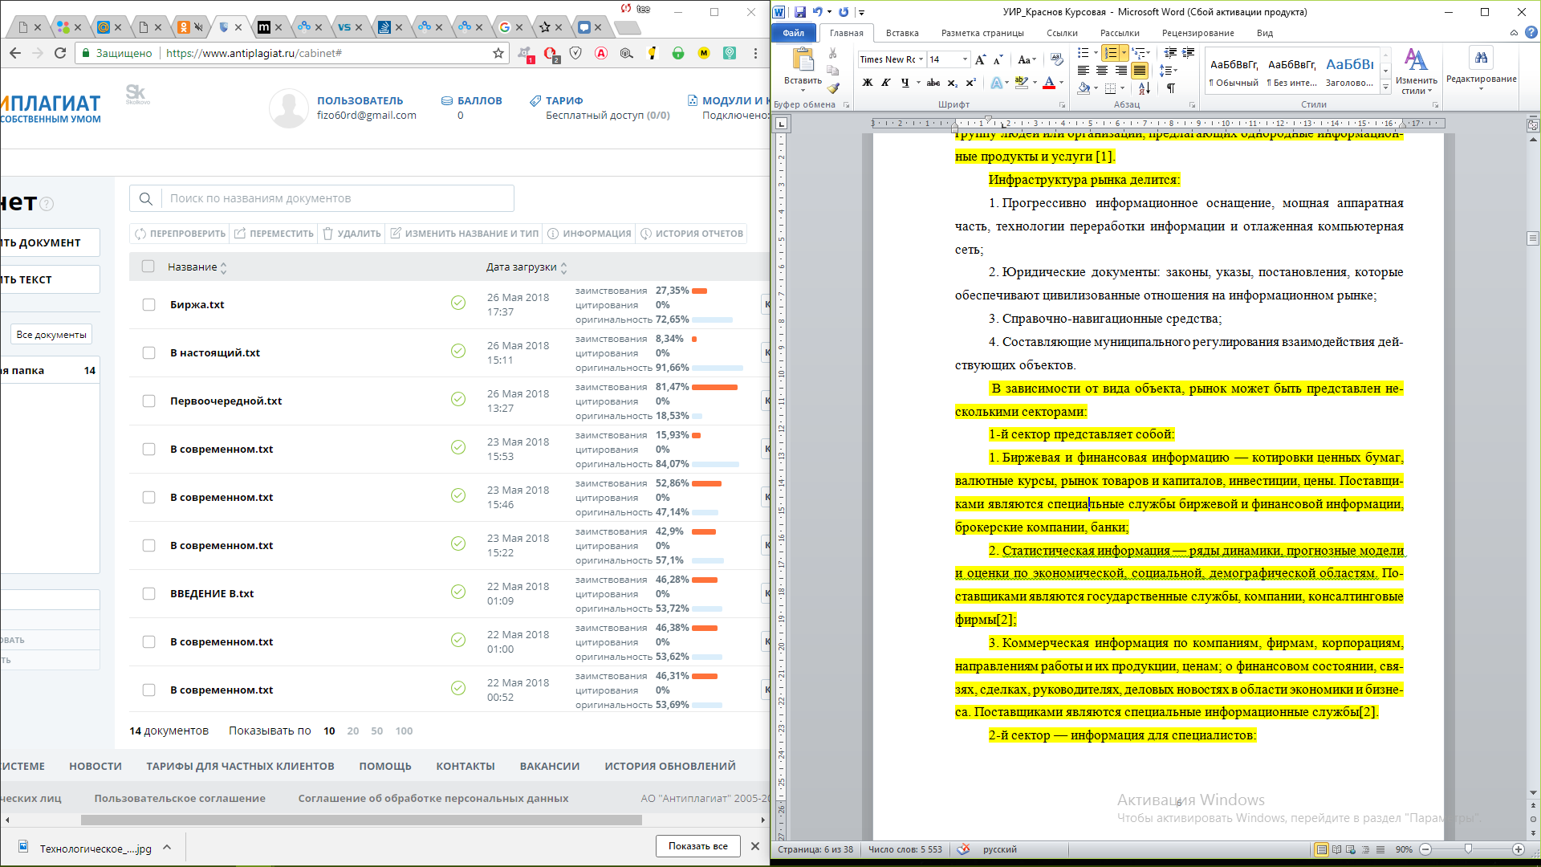Apply superscript formatting in Word

click(971, 83)
